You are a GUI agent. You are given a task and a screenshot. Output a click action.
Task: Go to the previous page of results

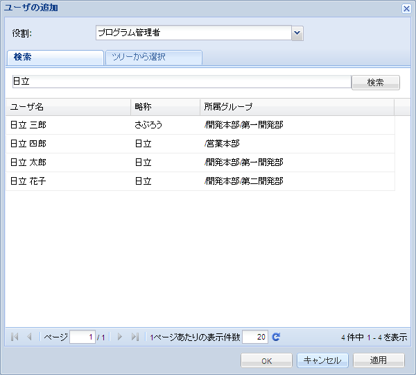click(x=29, y=337)
